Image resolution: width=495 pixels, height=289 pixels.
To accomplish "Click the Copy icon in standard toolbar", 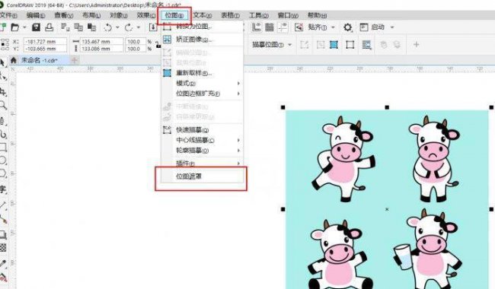I will [x=78, y=27].
